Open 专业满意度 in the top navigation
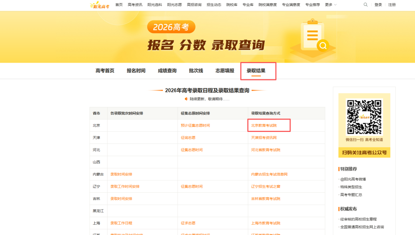 tap(291, 5)
